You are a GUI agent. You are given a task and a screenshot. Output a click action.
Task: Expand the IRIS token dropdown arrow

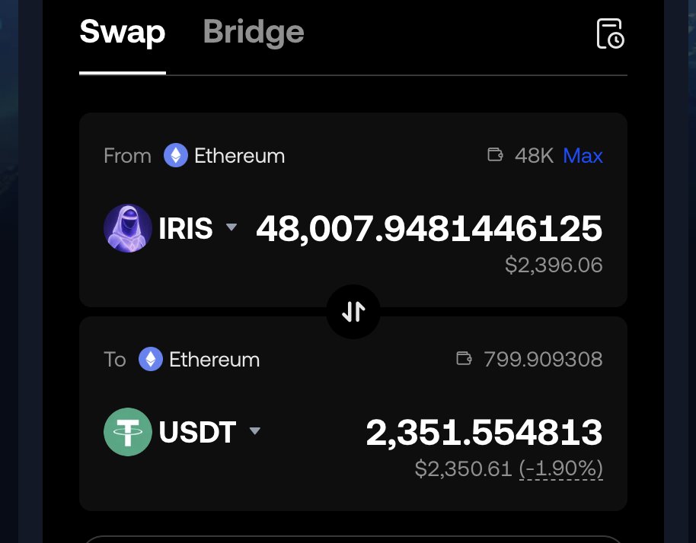231,227
